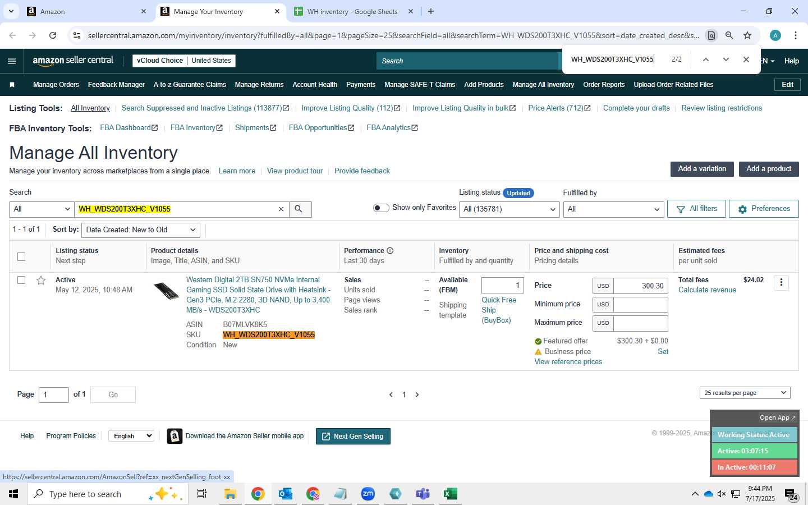Click the pagination previous arrow
The height and width of the screenshot is (505, 808).
click(391, 395)
